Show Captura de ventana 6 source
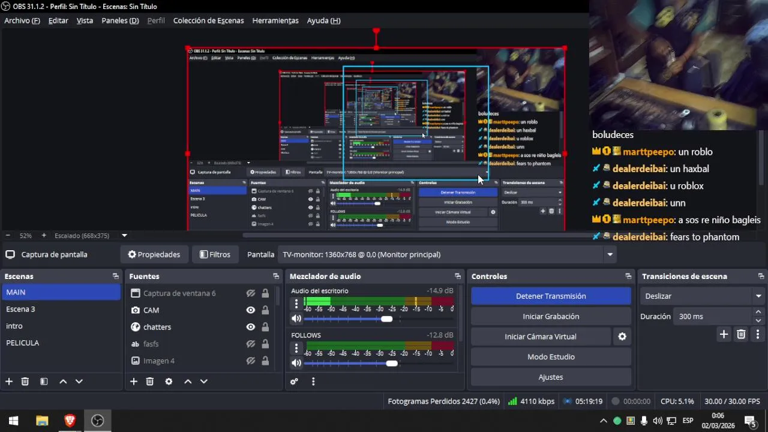 pos(251,293)
